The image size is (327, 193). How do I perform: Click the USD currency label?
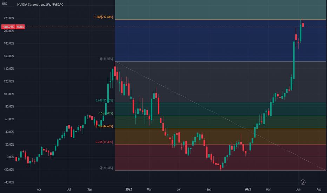pyautogui.click(x=5, y=4)
